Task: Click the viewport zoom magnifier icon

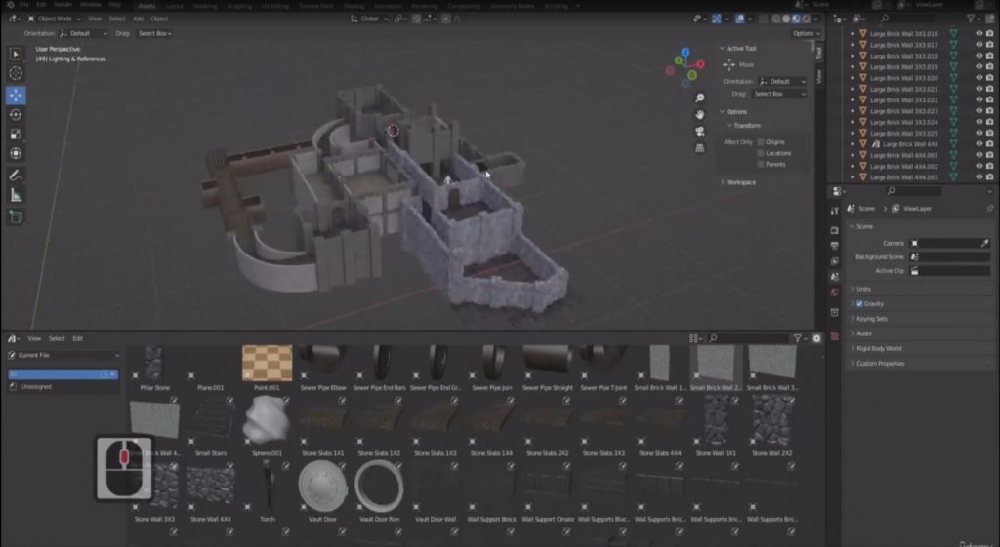Action: click(x=699, y=98)
